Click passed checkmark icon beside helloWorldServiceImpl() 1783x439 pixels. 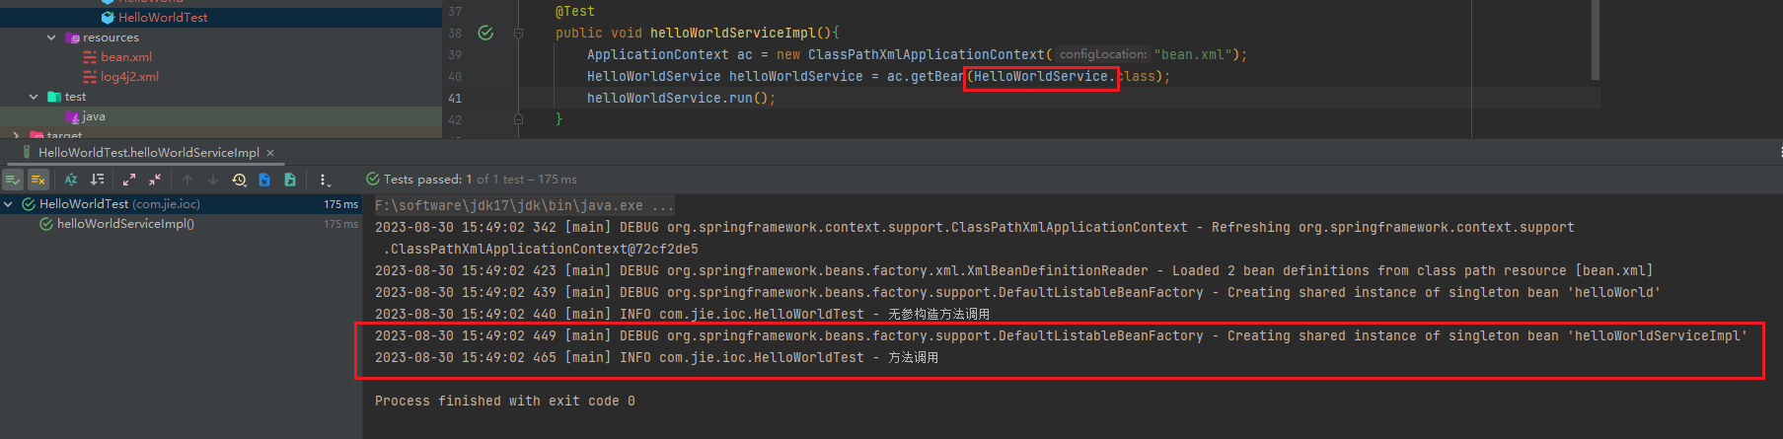[x=46, y=224]
